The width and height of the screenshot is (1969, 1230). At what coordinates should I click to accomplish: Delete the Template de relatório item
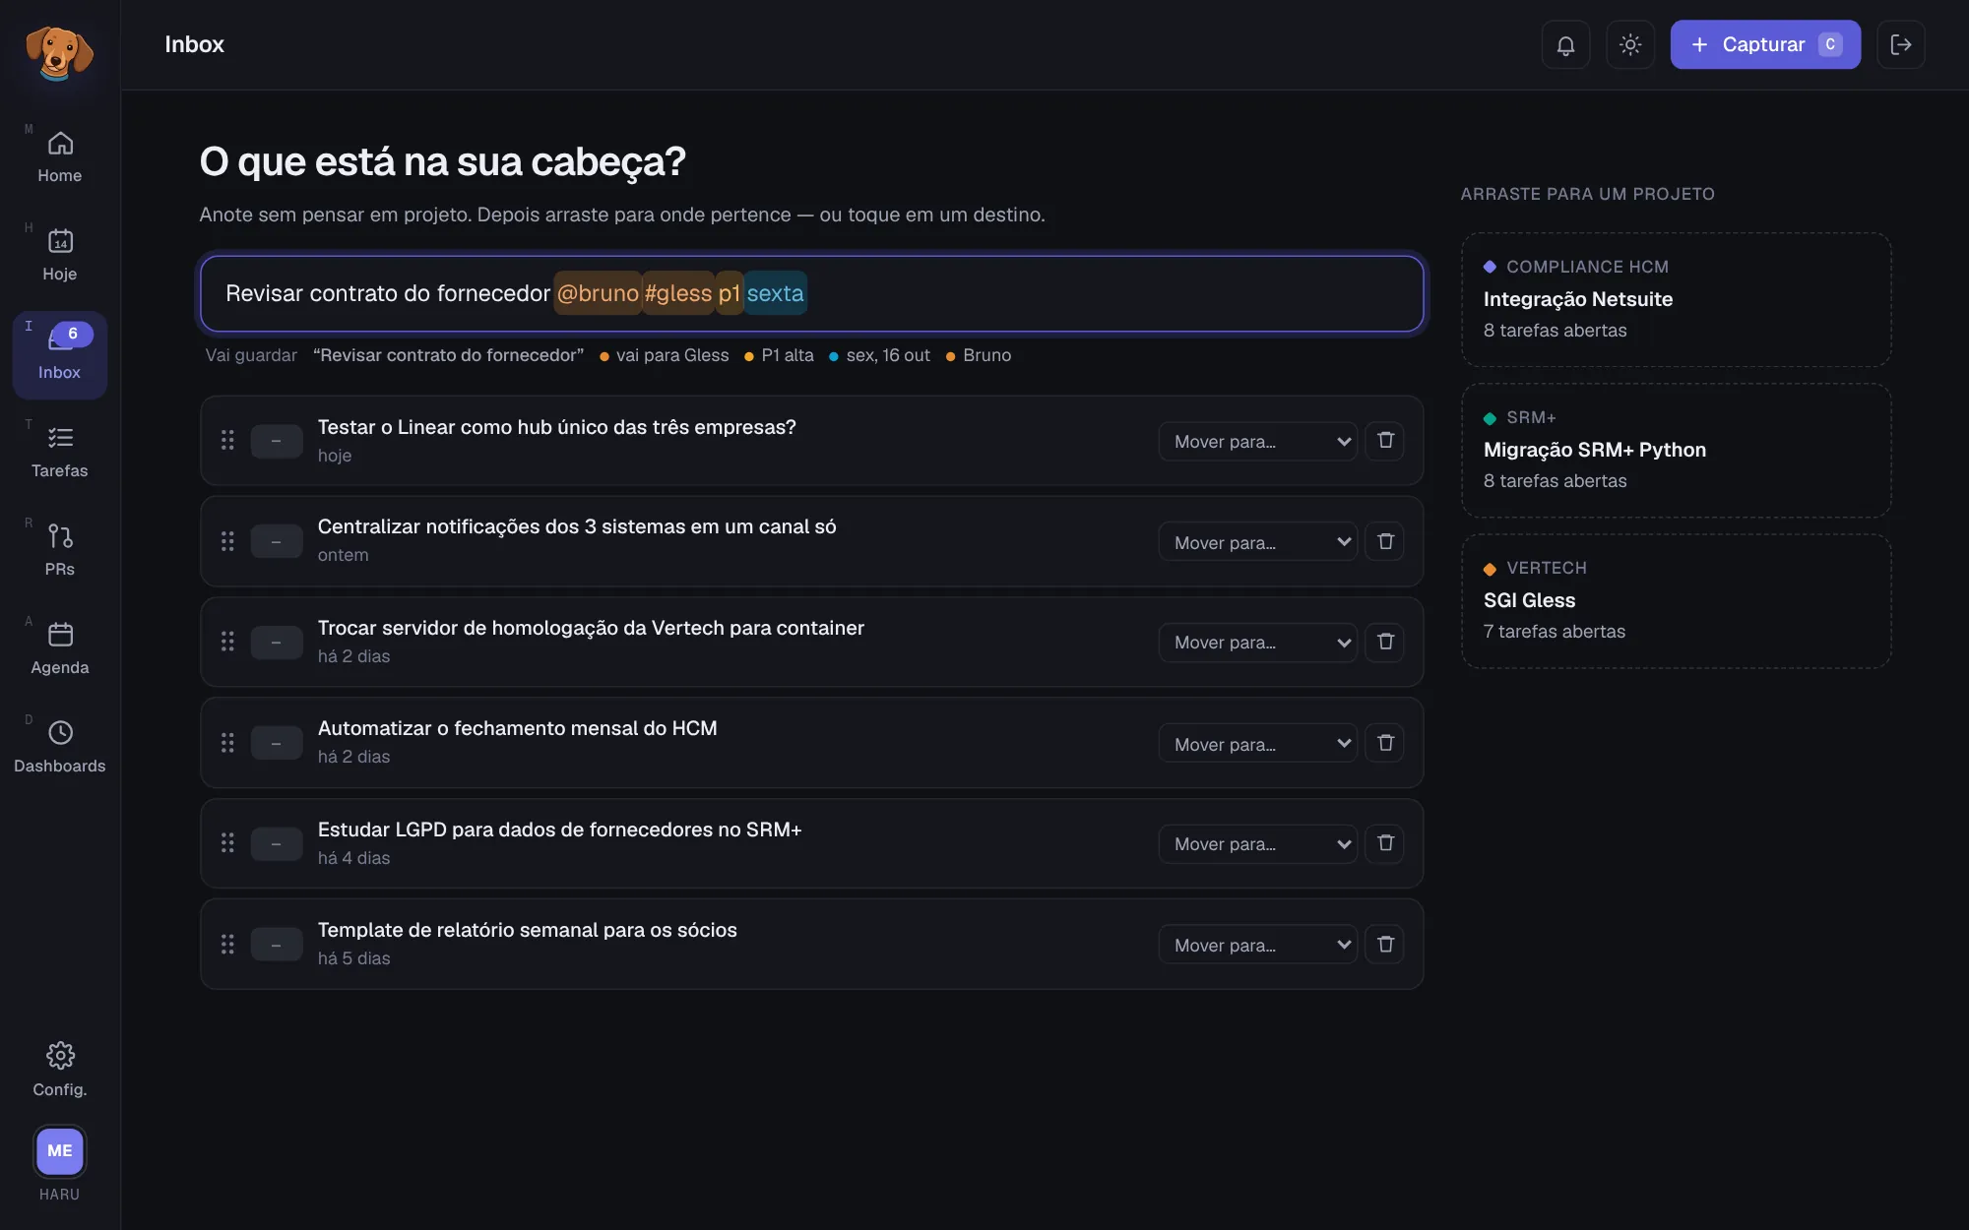click(1385, 945)
